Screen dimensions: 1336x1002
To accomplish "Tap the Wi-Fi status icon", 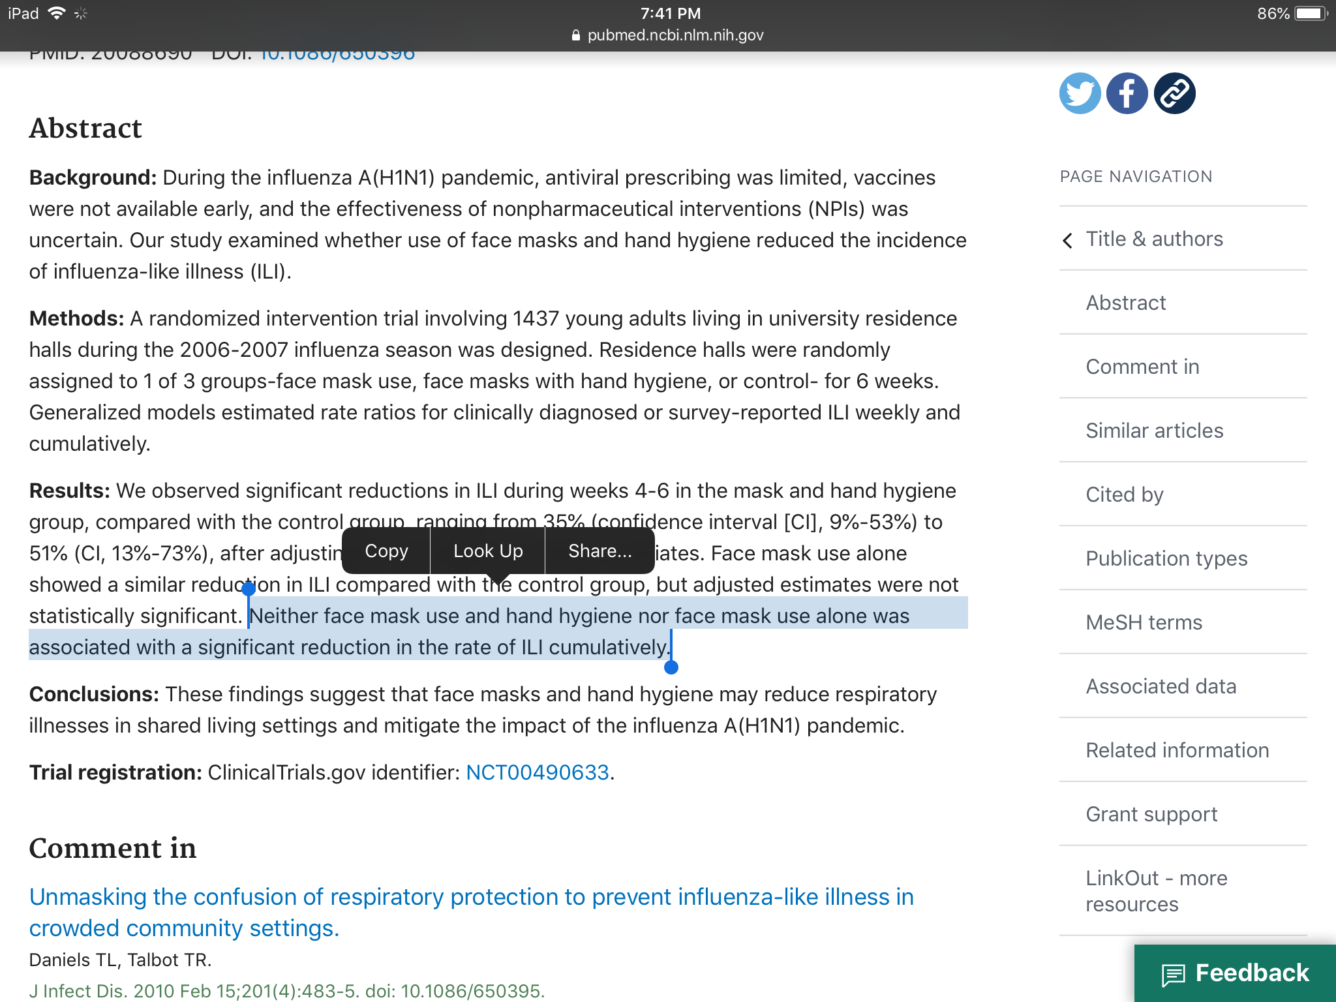I will (x=57, y=13).
